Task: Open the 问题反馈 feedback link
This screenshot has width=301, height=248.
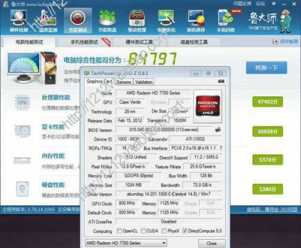Action: 242,4
